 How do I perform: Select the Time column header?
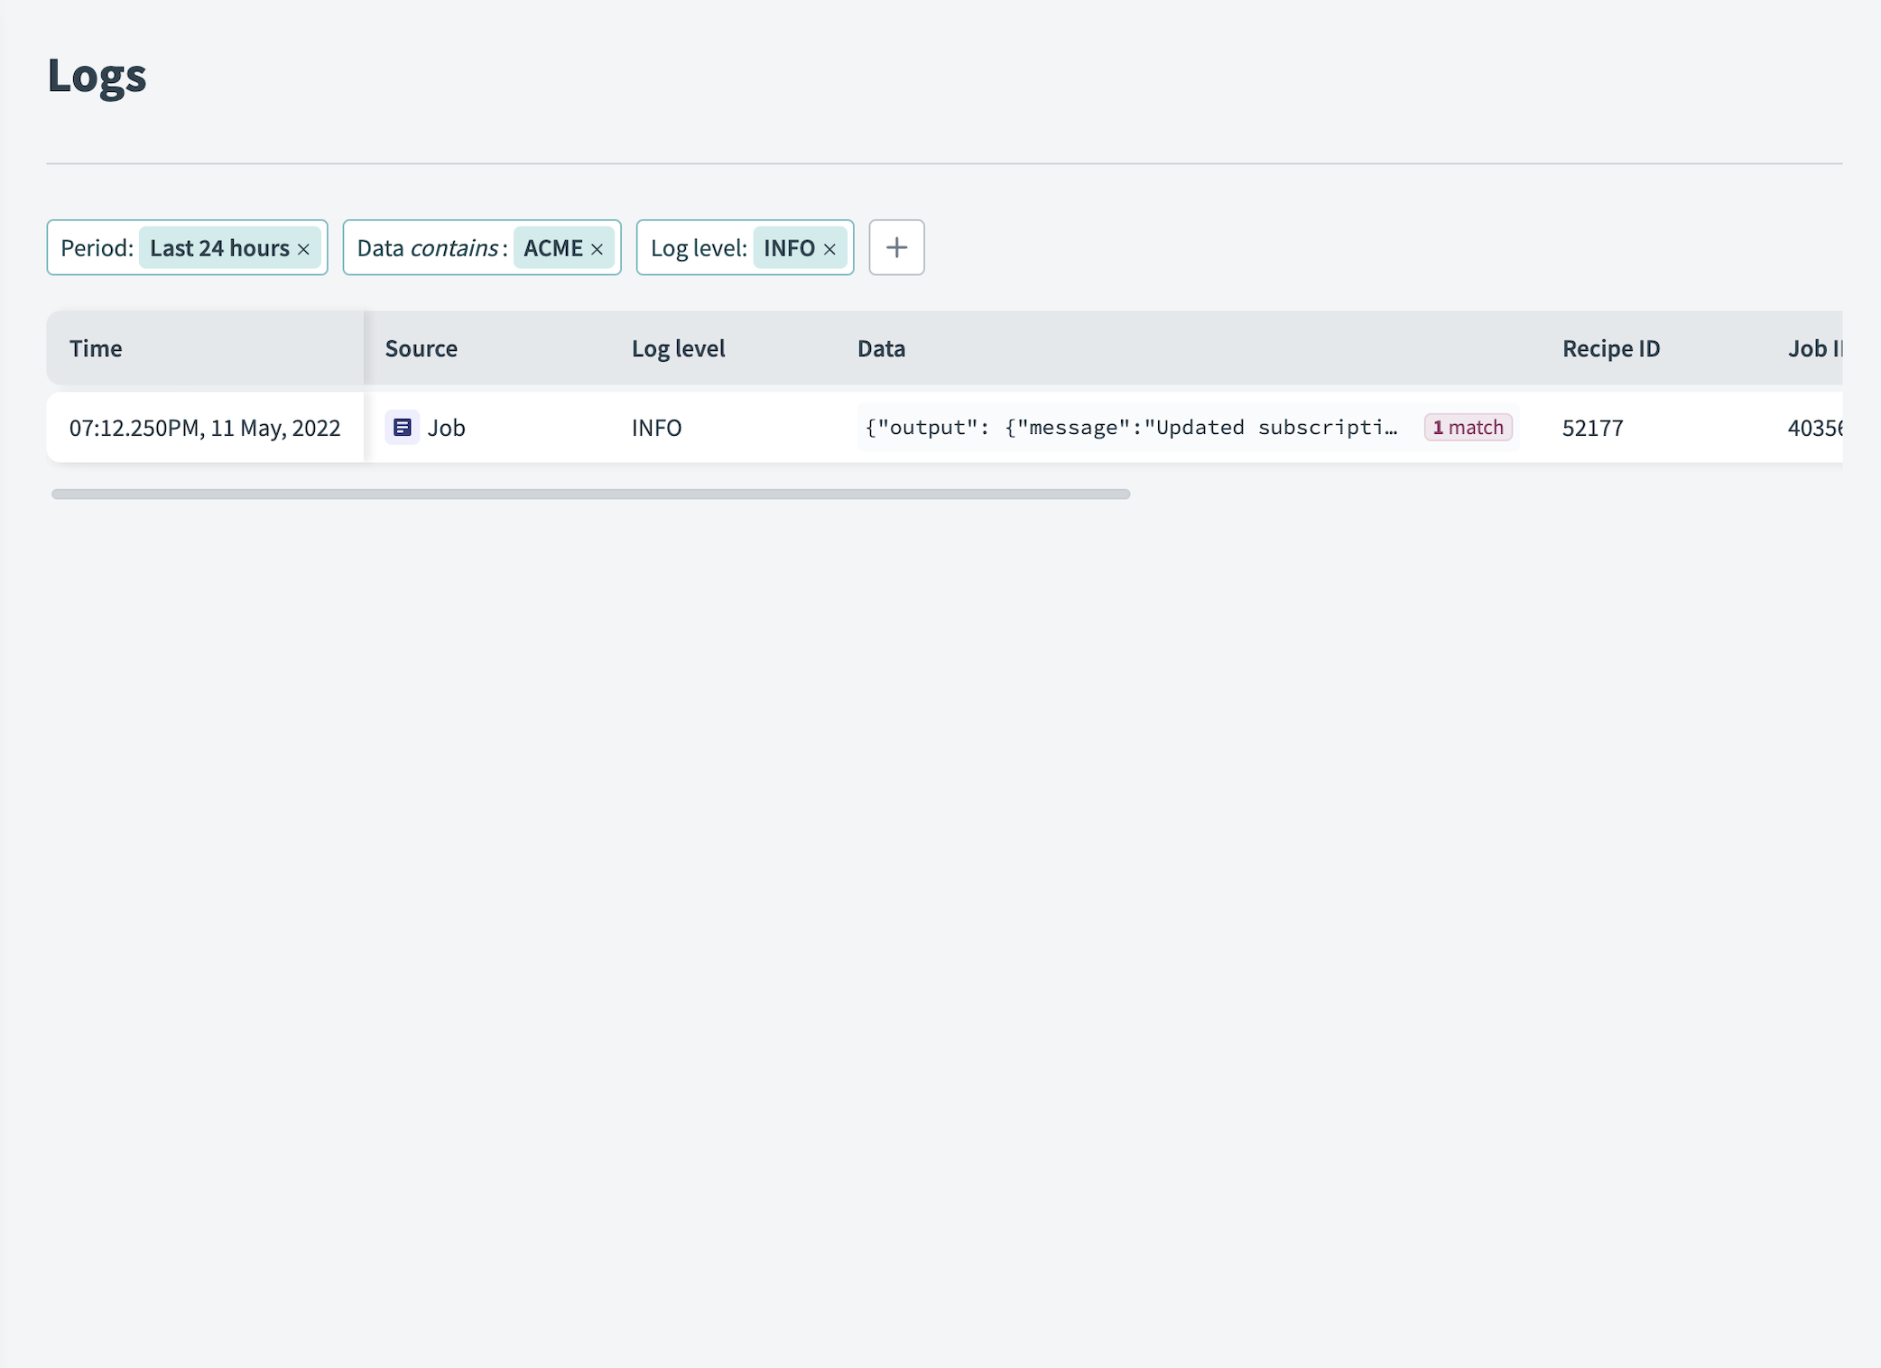(95, 347)
